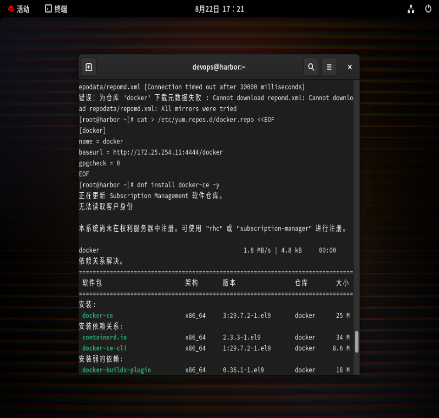Open the 终端 application menu
The image size is (439, 418).
point(56,9)
